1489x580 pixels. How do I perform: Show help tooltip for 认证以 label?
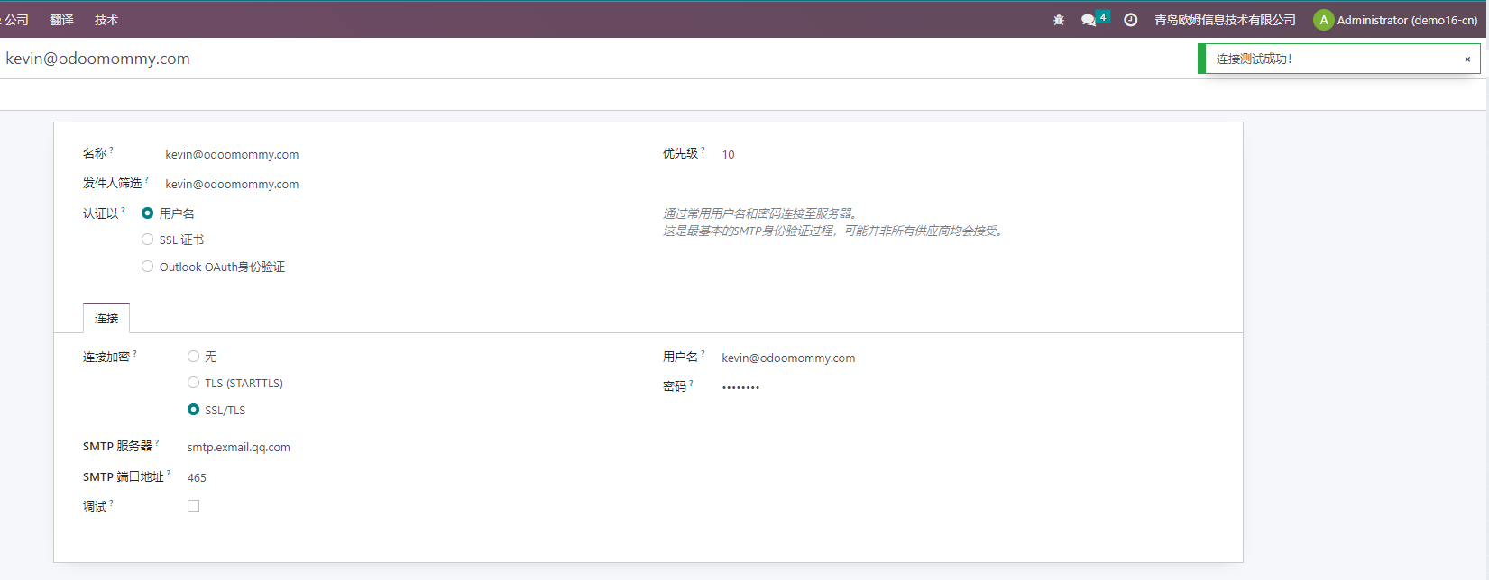pos(124,210)
